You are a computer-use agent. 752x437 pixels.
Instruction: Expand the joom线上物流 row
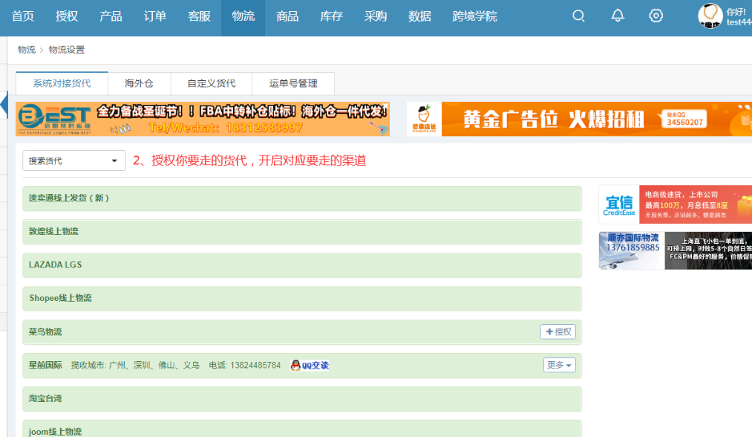tap(301, 430)
